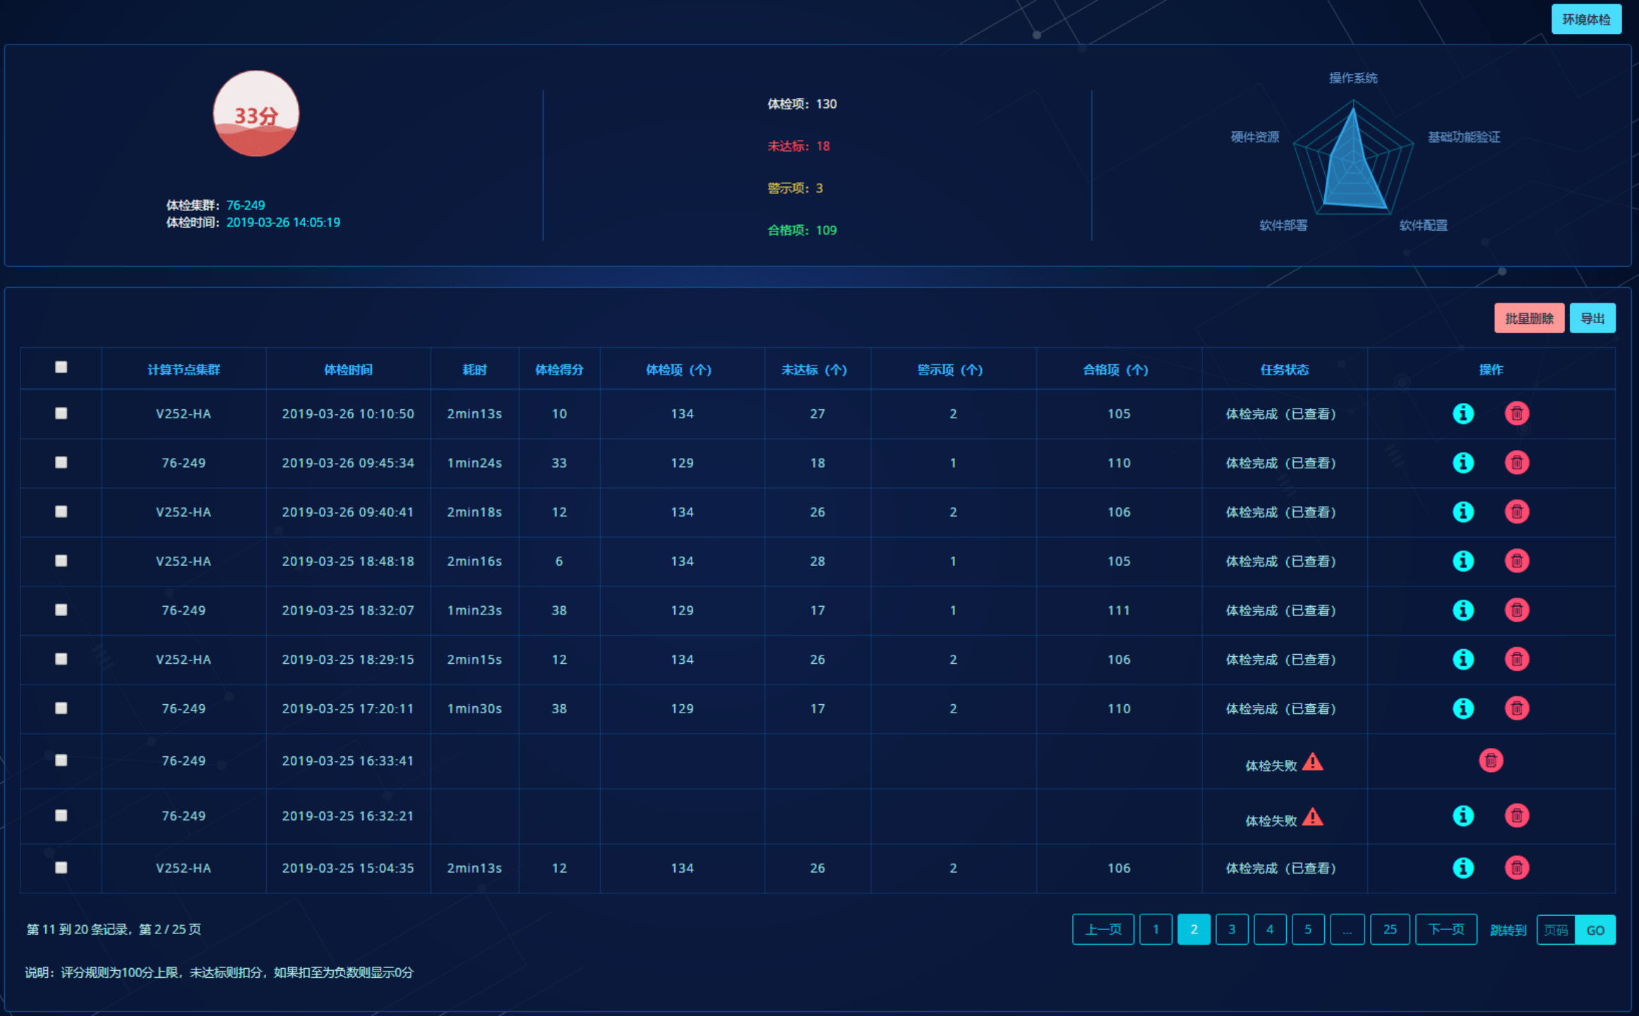Open info for V252-HA 10:10:50 record
The height and width of the screenshot is (1016, 1639).
(1463, 413)
